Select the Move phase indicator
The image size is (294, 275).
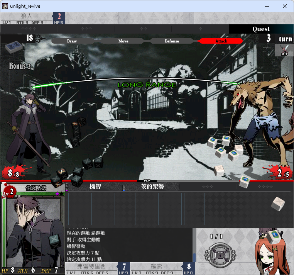tap(123, 41)
